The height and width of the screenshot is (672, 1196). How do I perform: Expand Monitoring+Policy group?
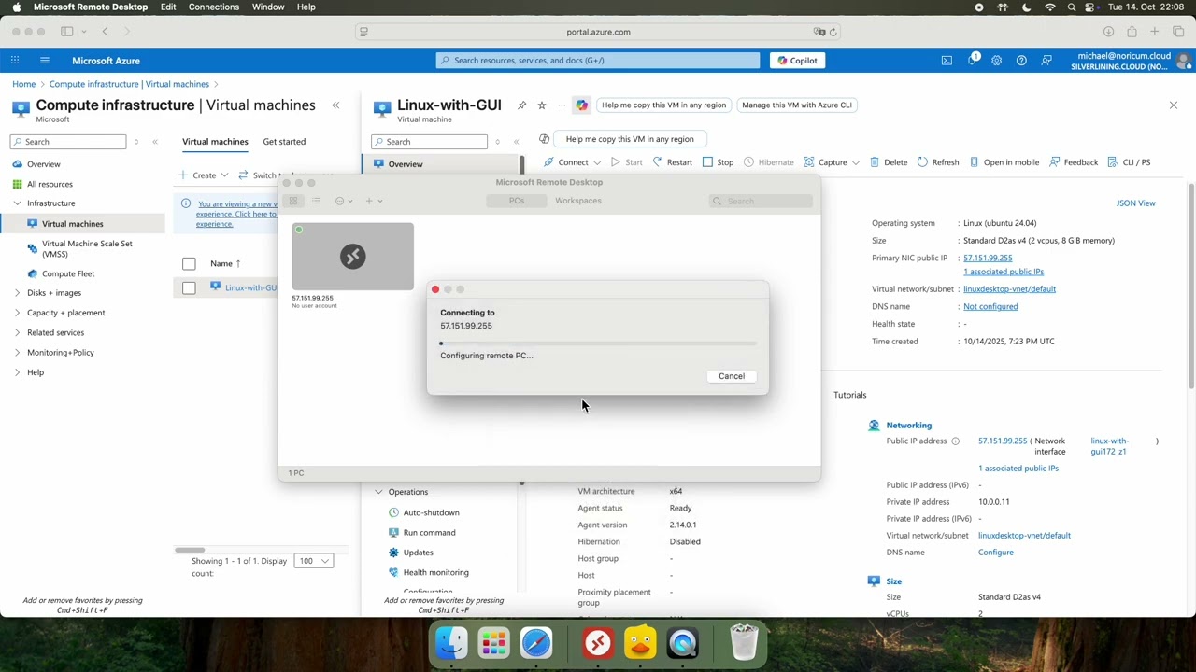(17, 353)
